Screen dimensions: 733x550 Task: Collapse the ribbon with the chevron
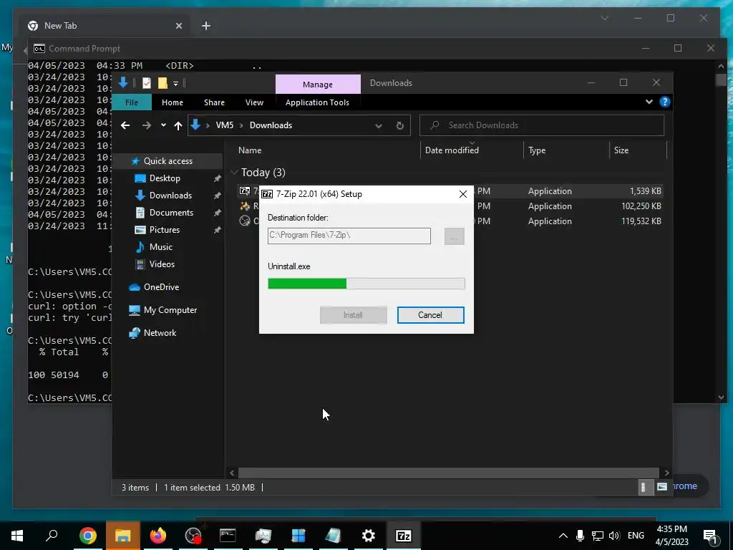[x=649, y=102]
